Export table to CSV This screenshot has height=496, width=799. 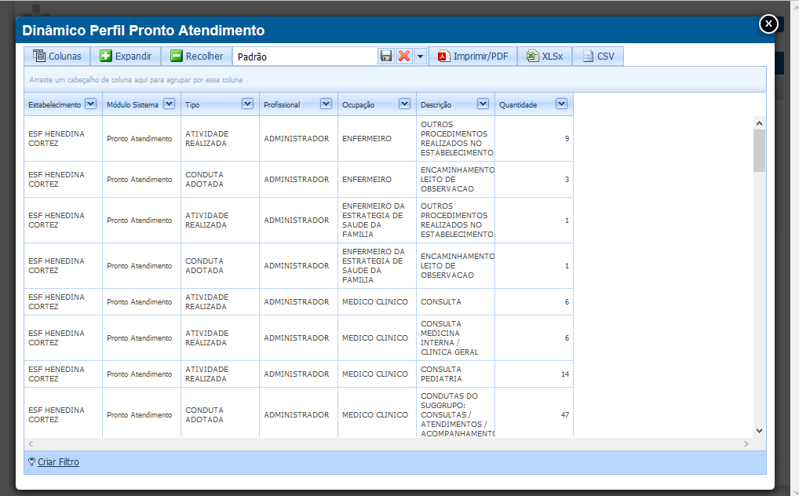click(x=598, y=56)
